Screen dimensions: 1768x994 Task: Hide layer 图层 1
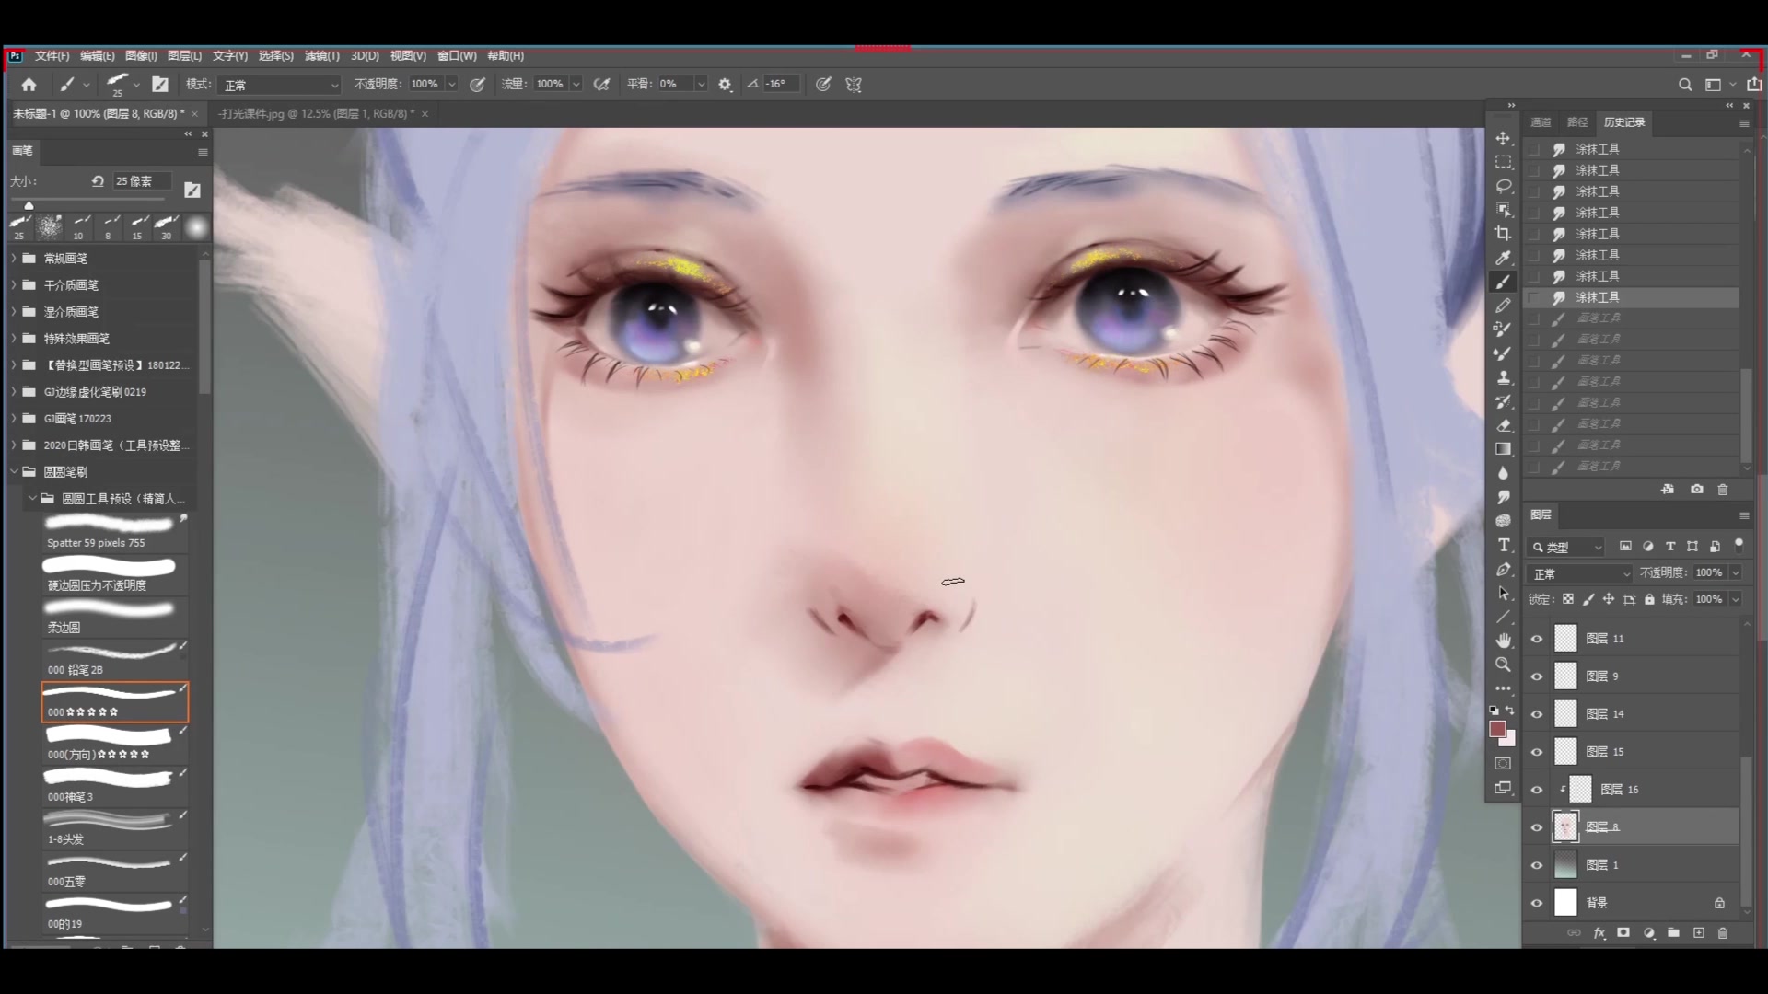(x=1536, y=865)
